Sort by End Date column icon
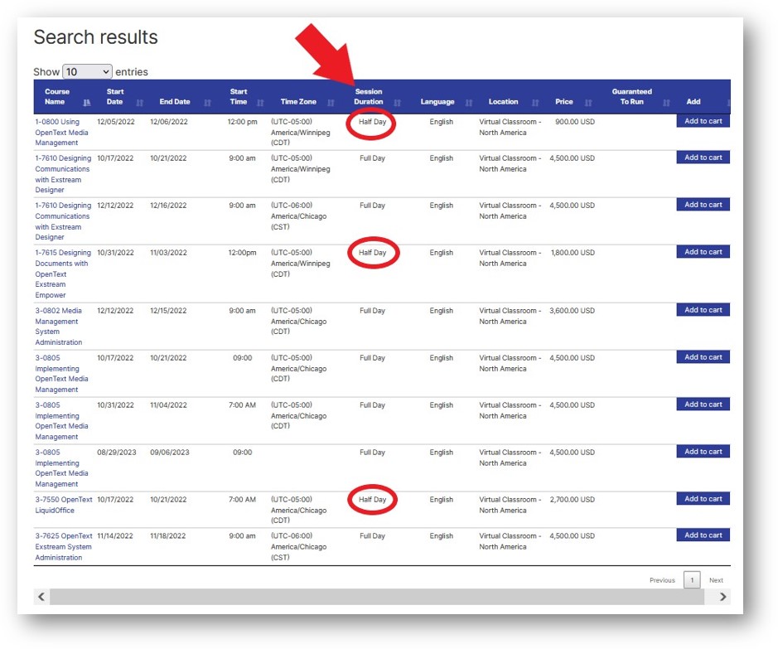Viewport: 778px width, 649px height. coord(207,103)
